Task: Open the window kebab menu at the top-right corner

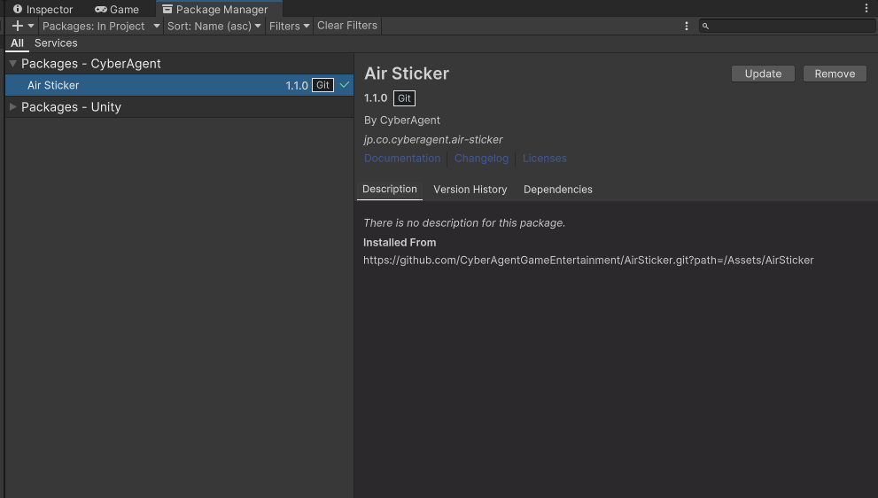Action: [866, 8]
